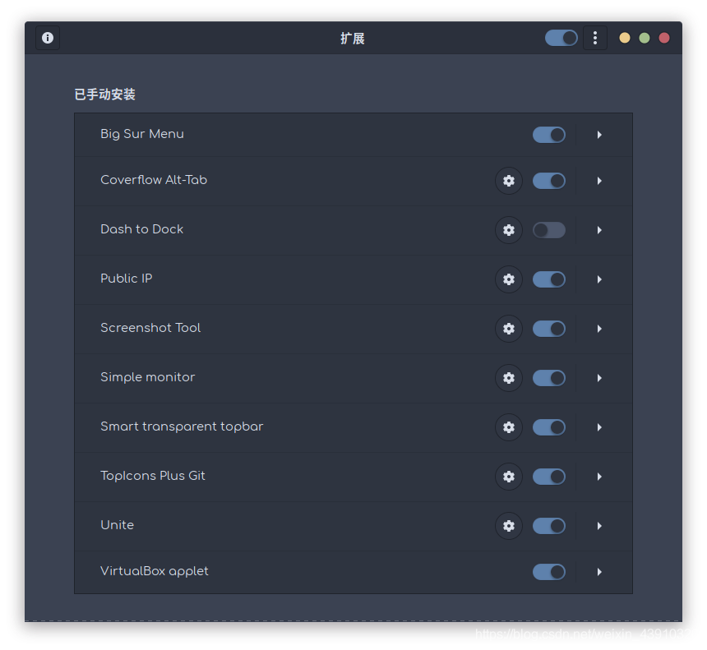
Task: Select the Coverflow Alt-Tab row label
Action: coord(154,180)
